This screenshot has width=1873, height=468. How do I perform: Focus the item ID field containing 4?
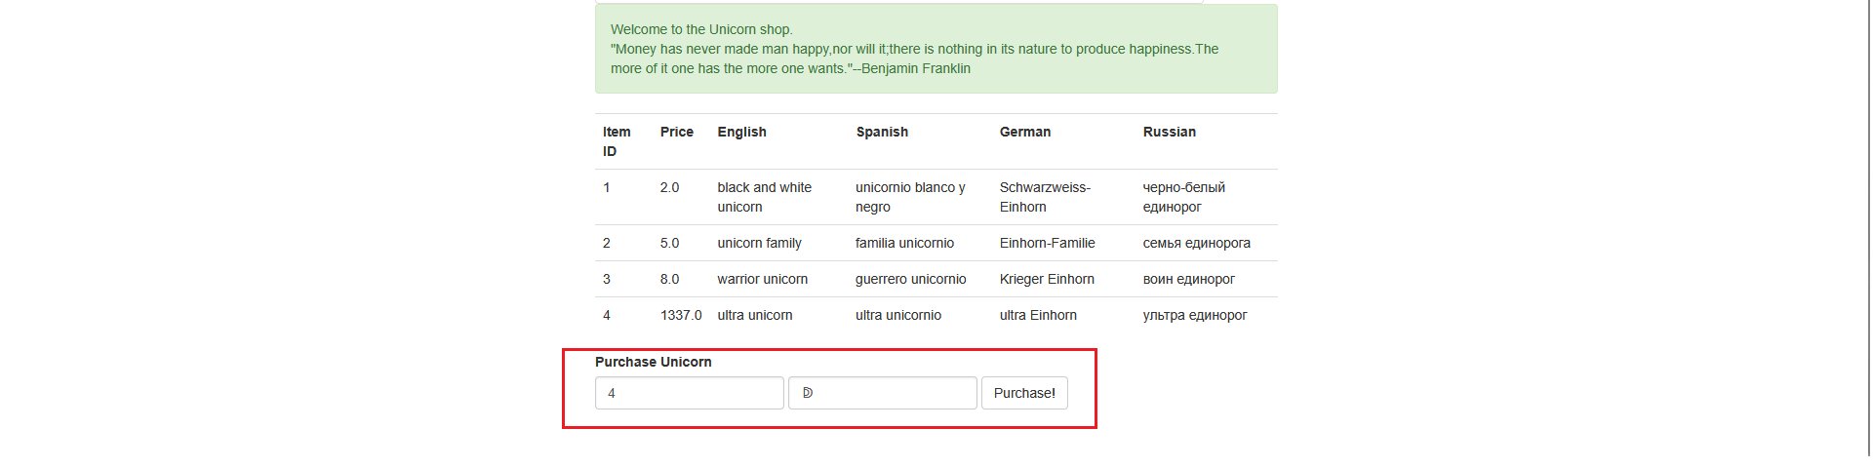coord(689,393)
